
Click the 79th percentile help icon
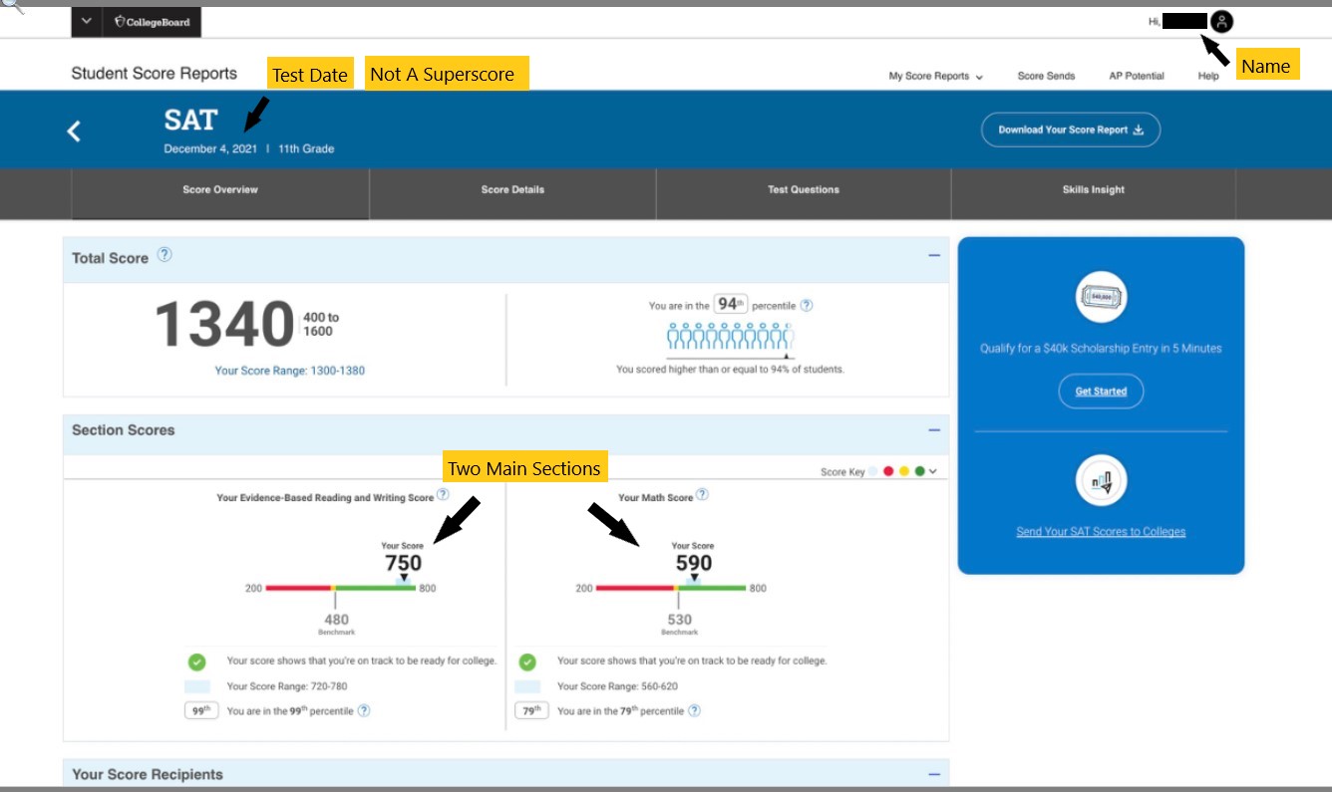click(x=694, y=711)
